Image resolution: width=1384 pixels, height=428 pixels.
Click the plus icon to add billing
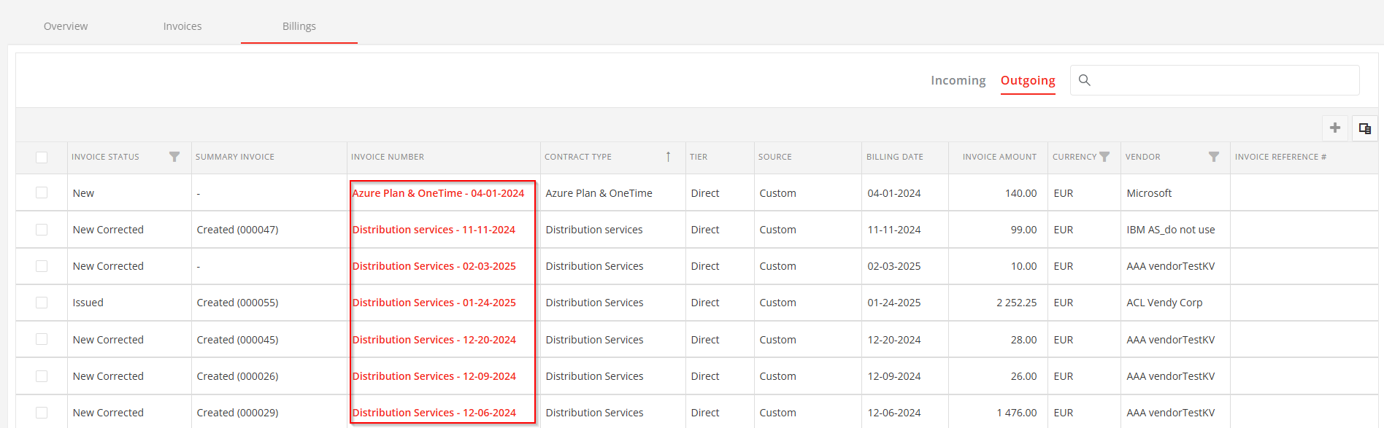(x=1335, y=128)
